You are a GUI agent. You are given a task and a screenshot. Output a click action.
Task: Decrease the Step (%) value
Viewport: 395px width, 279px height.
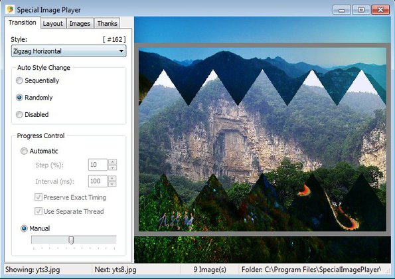(112, 167)
